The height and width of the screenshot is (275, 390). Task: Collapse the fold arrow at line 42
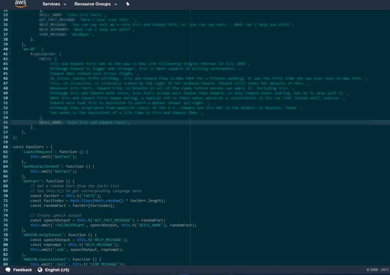(10, 59)
